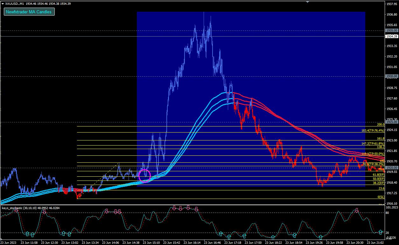Select the Fibonacci 138.2 level label
The width and height of the screenshot is (399, 245).
click(x=381, y=147)
